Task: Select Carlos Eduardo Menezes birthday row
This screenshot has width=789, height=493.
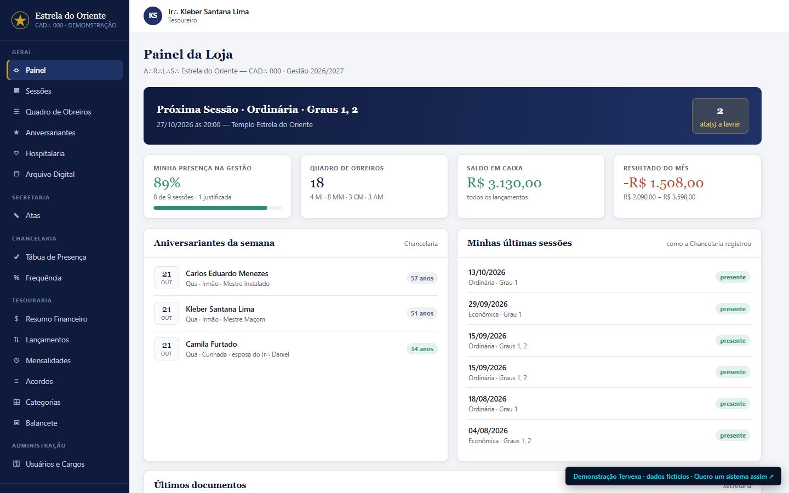Action: click(x=296, y=278)
